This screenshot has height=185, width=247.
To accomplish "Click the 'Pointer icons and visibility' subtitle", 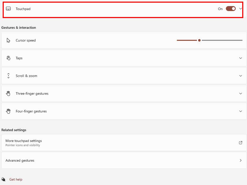I will pyautogui.click(x=23, y=145).
